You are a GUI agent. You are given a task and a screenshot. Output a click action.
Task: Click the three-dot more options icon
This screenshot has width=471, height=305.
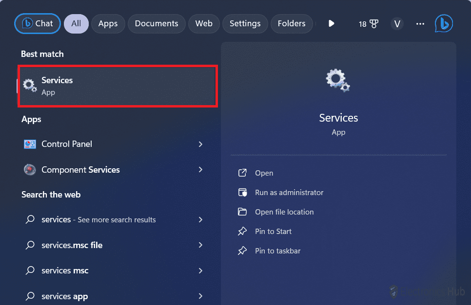tap(420, 24)
